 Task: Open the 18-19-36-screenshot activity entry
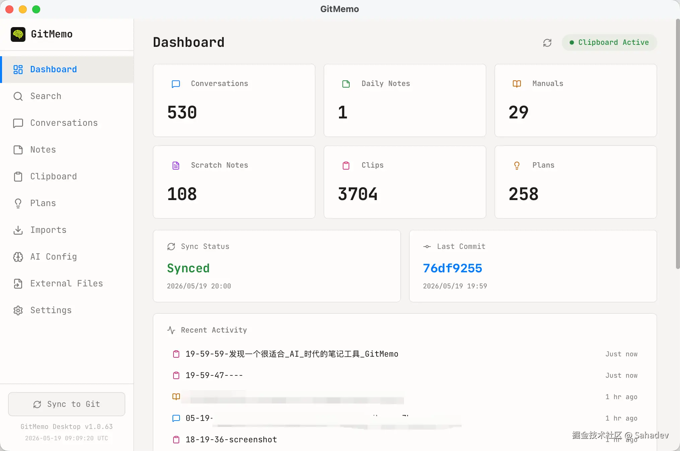click(x=405, y=440)
